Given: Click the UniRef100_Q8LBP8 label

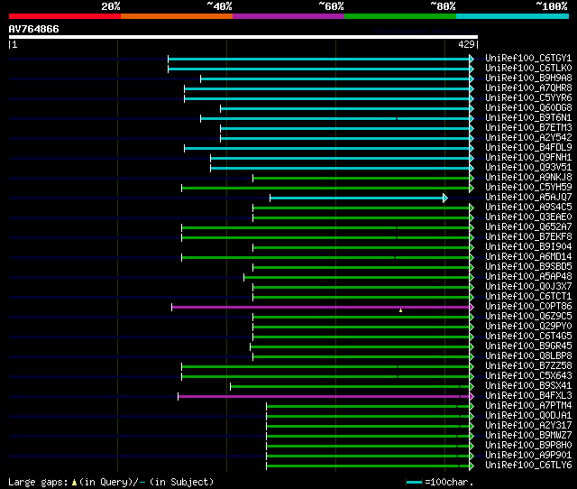Looking at the screenshot, I should pyautogui.click(x=528, y=356).
